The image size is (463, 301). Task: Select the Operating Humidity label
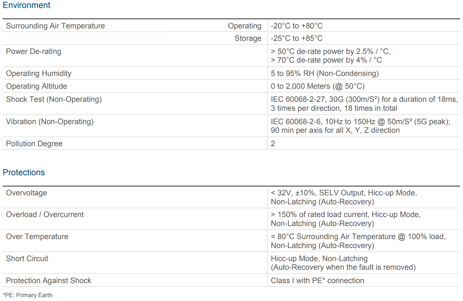(x=39, y=73)
